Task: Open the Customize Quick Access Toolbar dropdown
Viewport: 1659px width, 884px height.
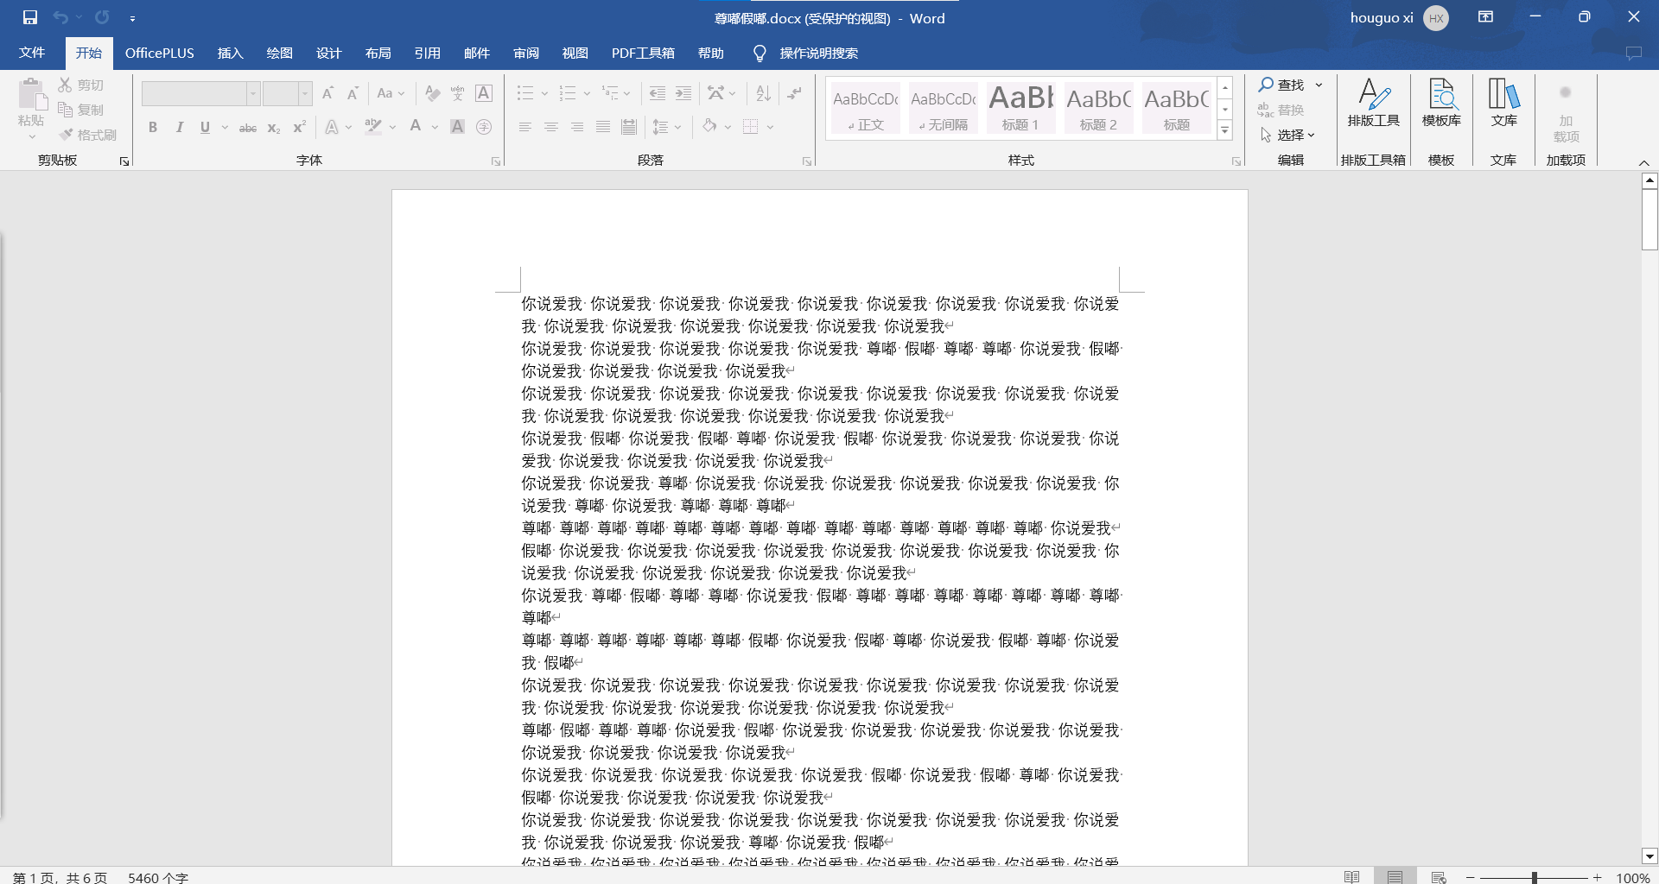Action: coord(132,18)
